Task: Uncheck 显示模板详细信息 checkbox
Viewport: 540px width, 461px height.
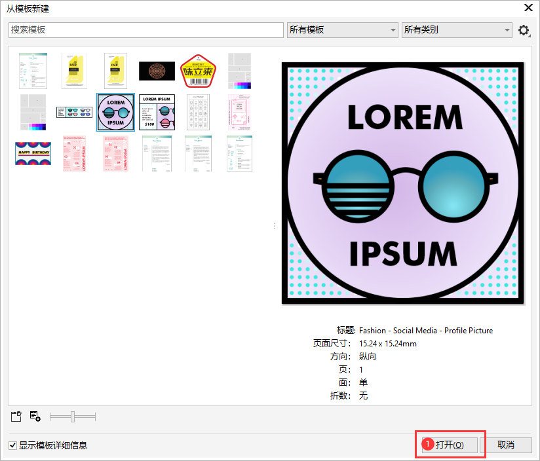Action: 12,445
